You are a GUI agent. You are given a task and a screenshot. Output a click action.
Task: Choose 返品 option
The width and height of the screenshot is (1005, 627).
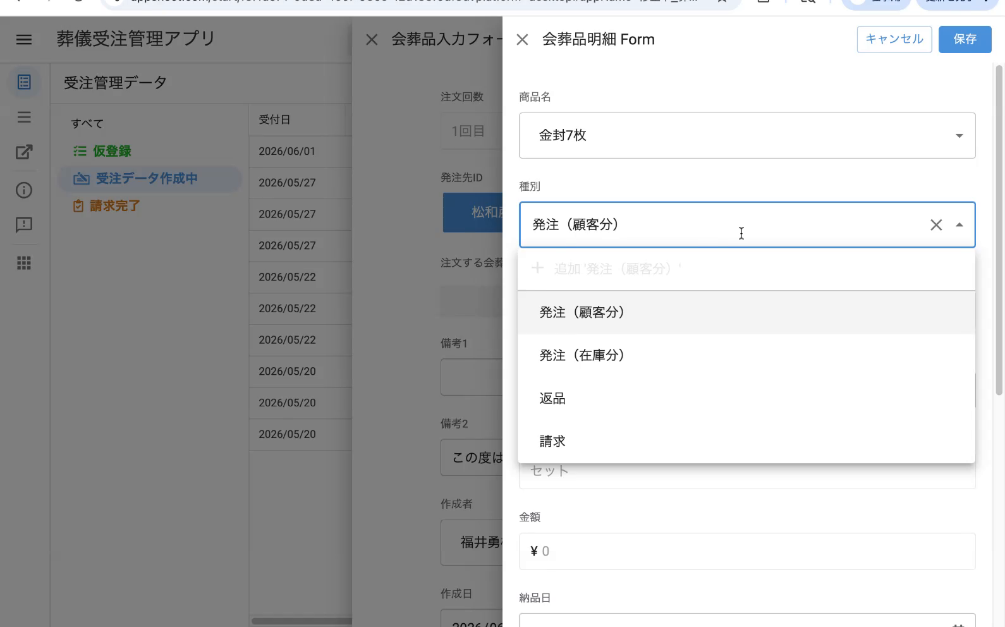pyautogui.click(x=746, y=398)
